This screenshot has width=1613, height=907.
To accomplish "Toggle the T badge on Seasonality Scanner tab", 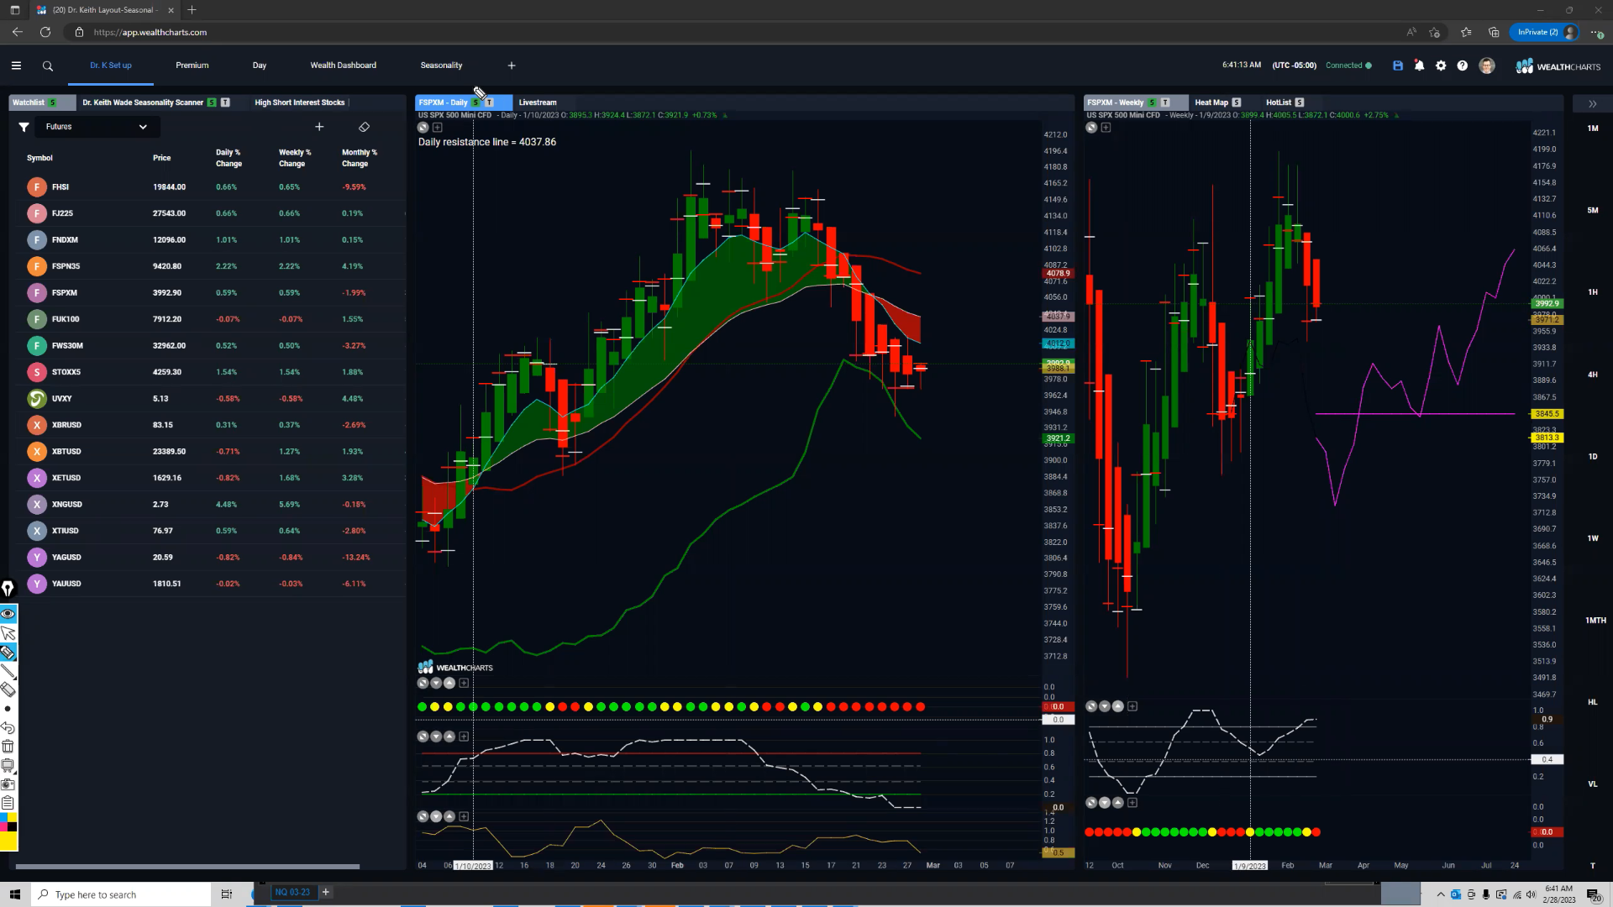I will [225, 102].
